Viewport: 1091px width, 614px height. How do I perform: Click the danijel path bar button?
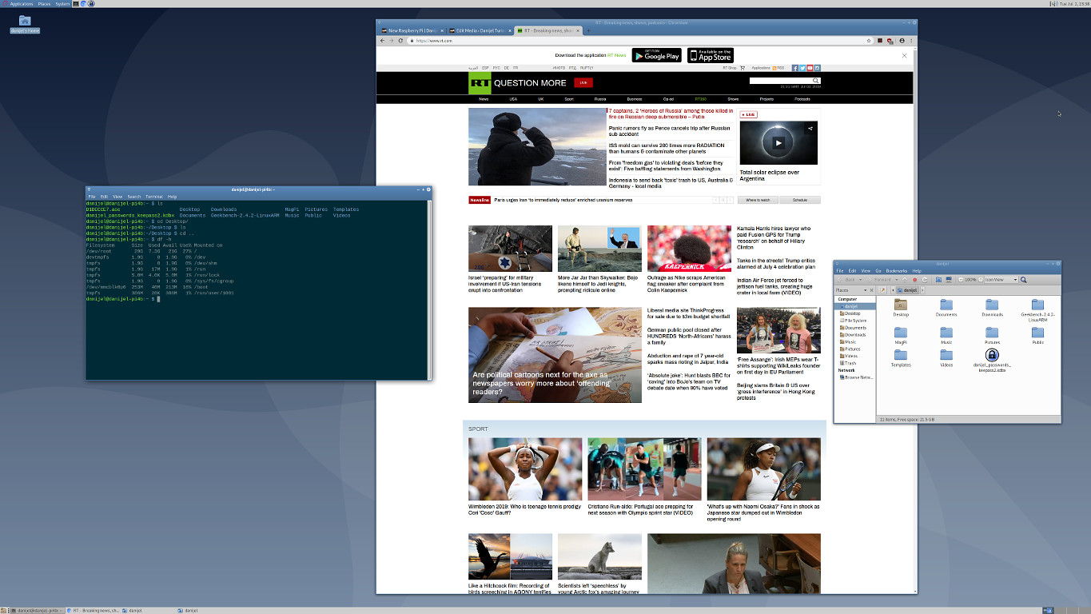pos(908,290)
